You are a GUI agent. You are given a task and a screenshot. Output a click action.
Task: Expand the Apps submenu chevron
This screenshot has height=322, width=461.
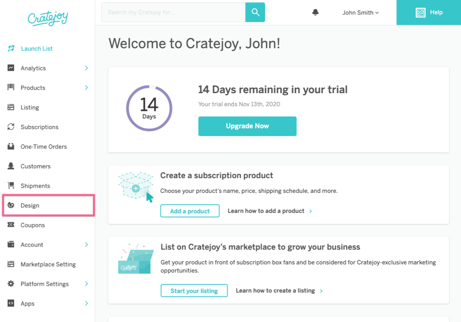coord(86,303)
